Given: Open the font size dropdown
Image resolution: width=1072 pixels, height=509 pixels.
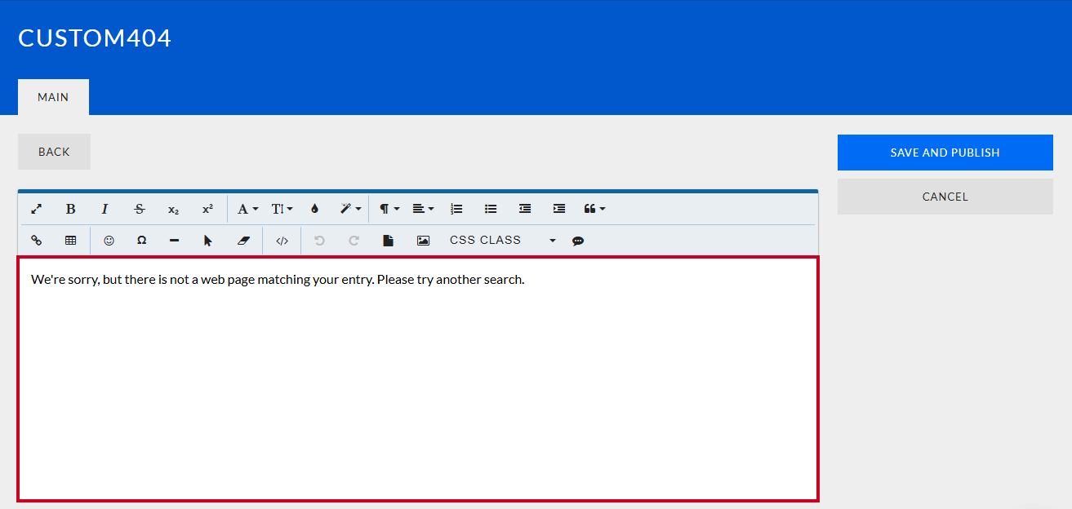Looking at the screenshot, I should point(282,209).
